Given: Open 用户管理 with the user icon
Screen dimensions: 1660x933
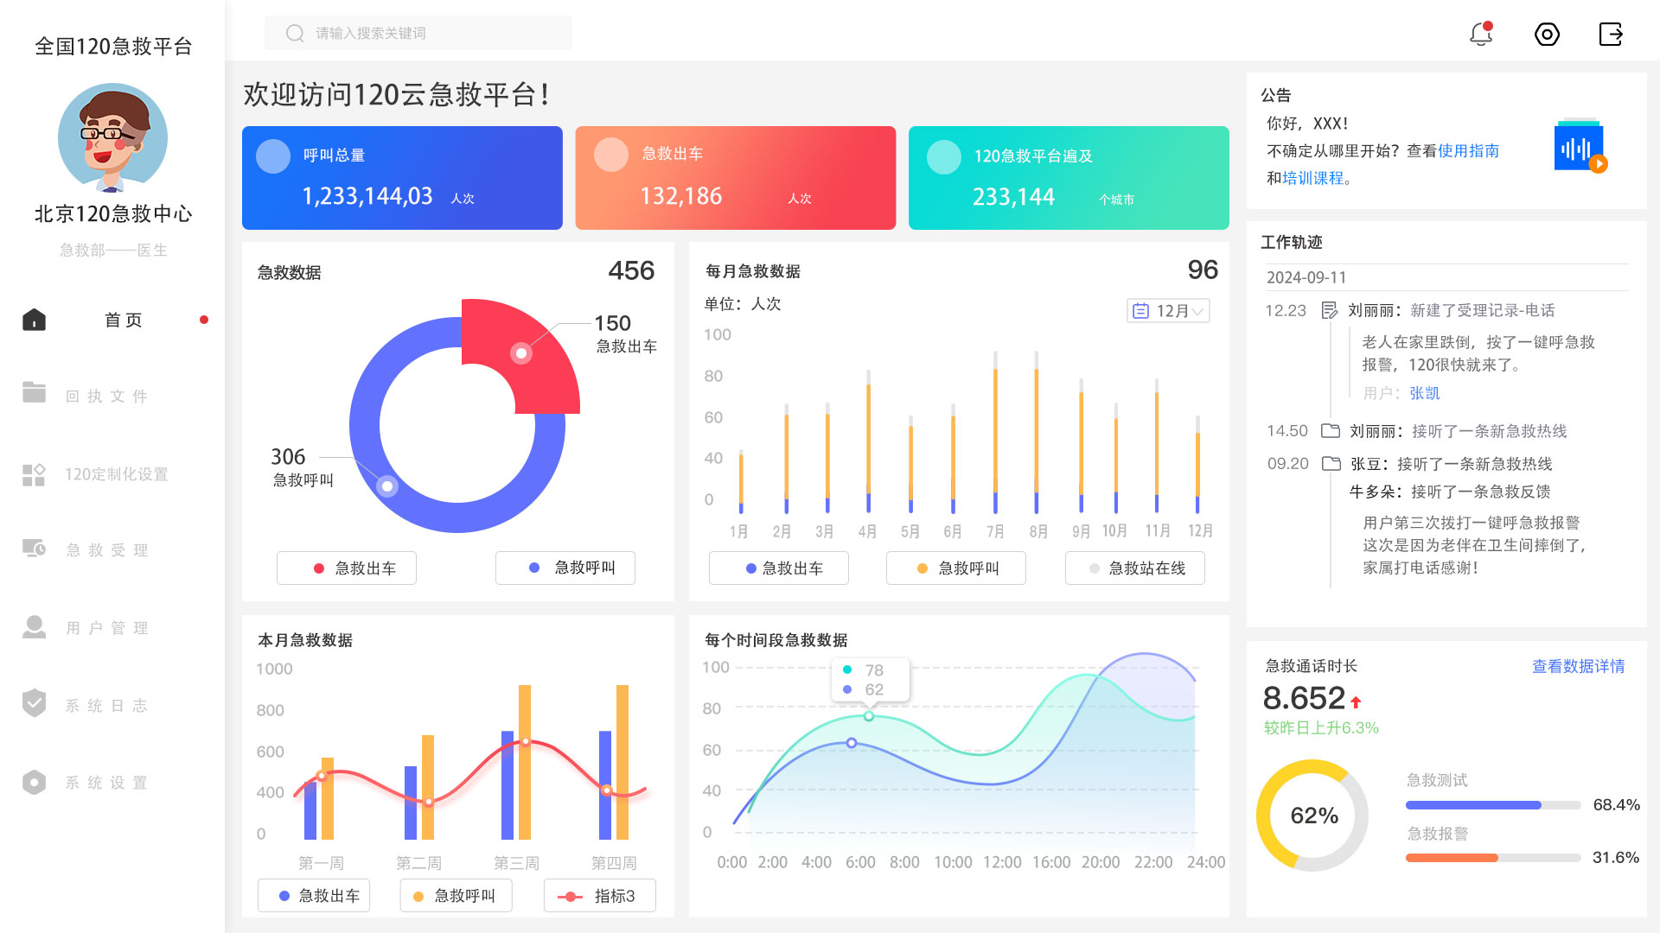Looking at the screenshot, I should (x=34, y=626).
